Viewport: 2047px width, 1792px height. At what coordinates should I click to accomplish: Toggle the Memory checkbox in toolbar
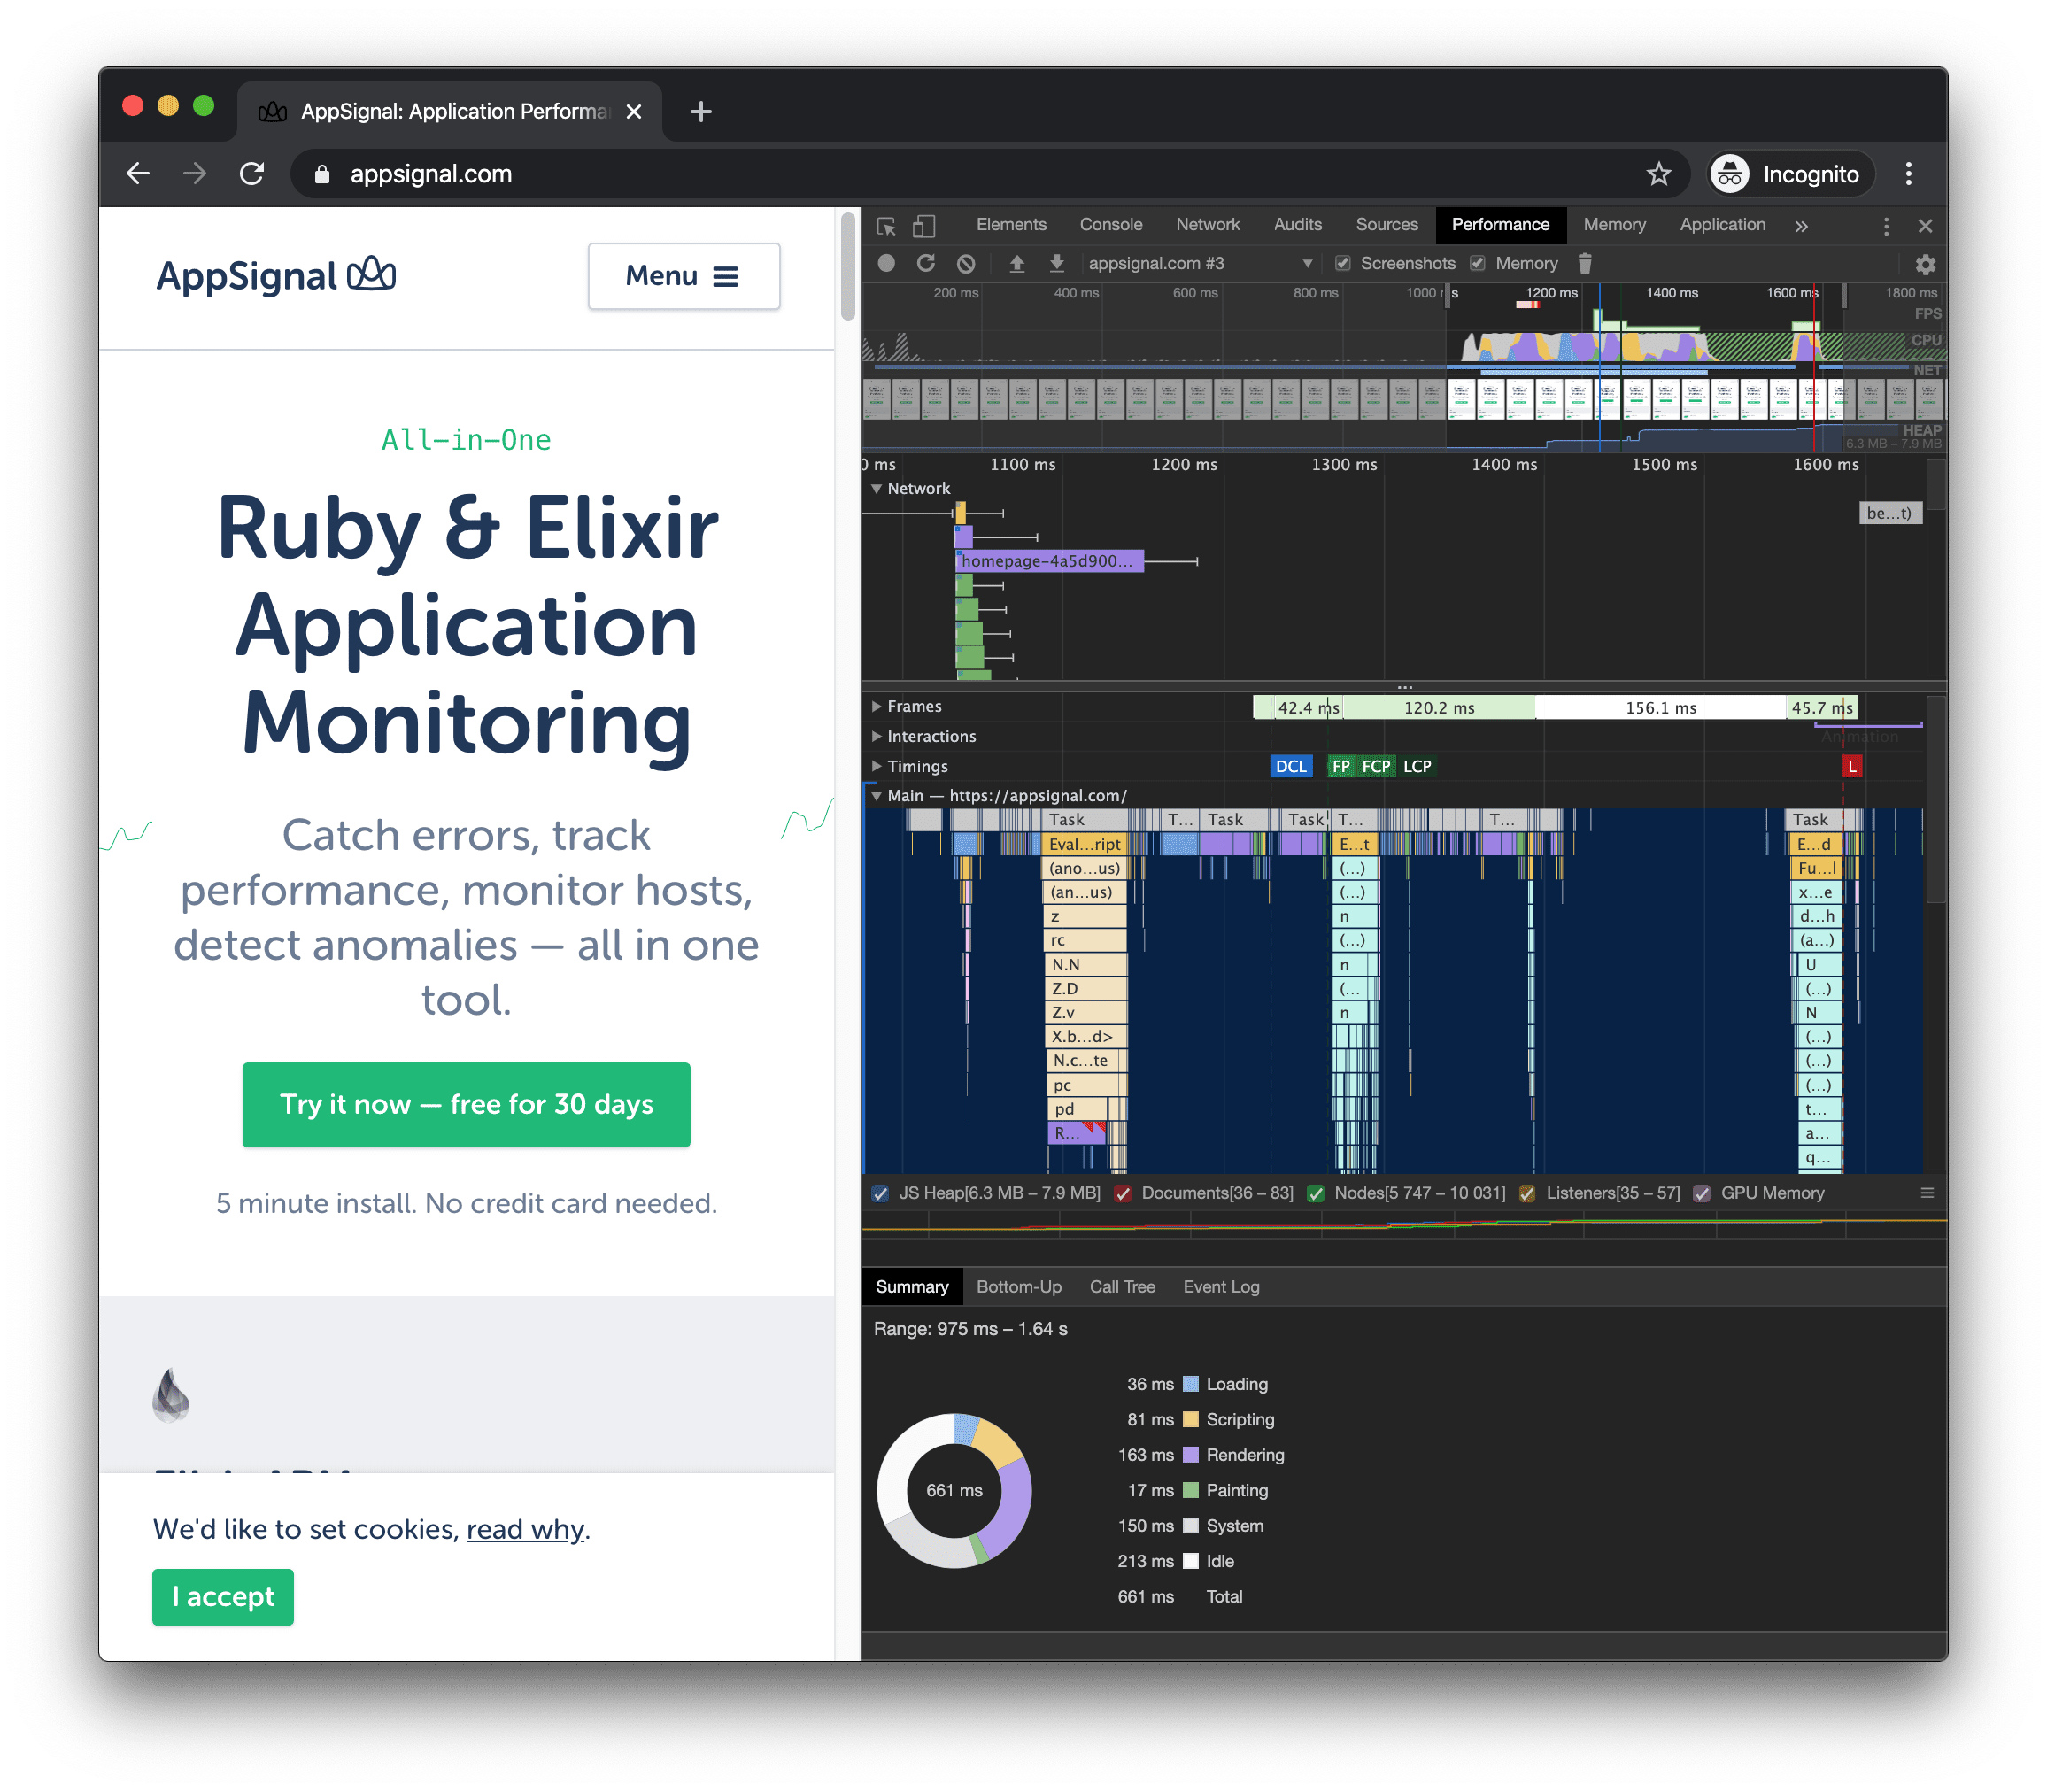(x=1477, y=263)
